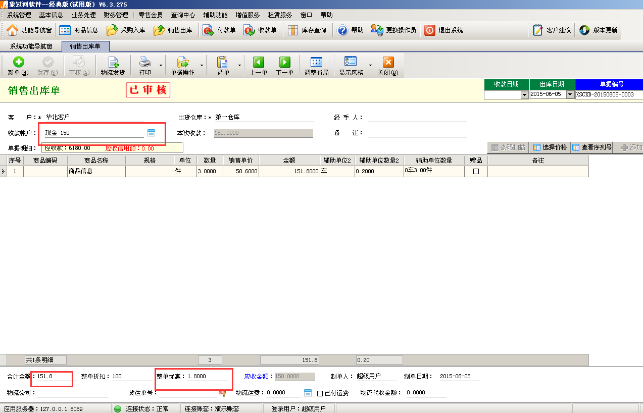Click the 经手人 input field
This screenshot has height=413, width=643.
point(417,117)
